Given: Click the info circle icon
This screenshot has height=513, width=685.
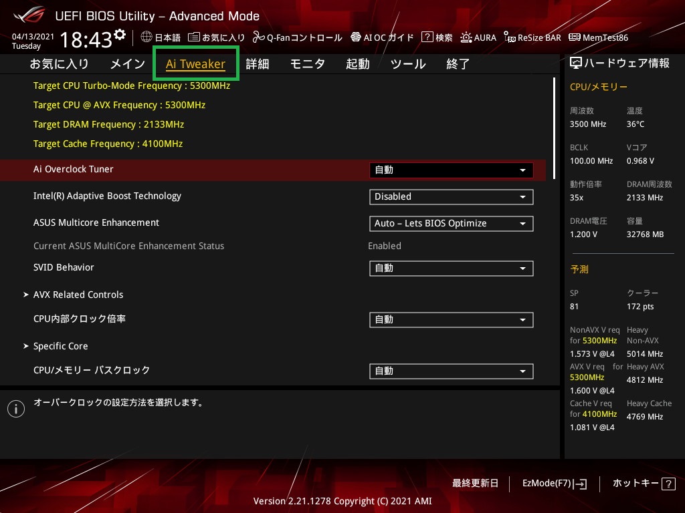Looking at the screenshot, I should pyautogui.click(x=16, y=409).
